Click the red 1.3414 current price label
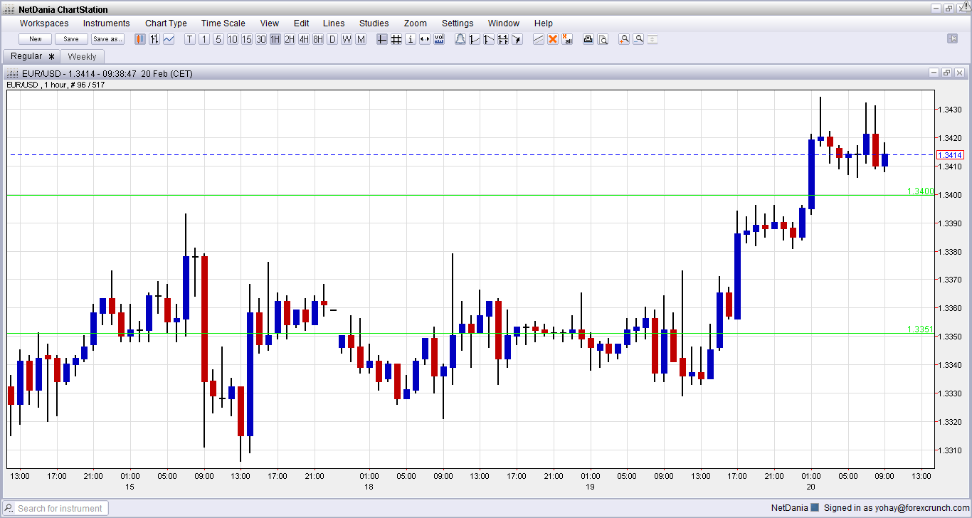972x518 pixels. [950, 155]
